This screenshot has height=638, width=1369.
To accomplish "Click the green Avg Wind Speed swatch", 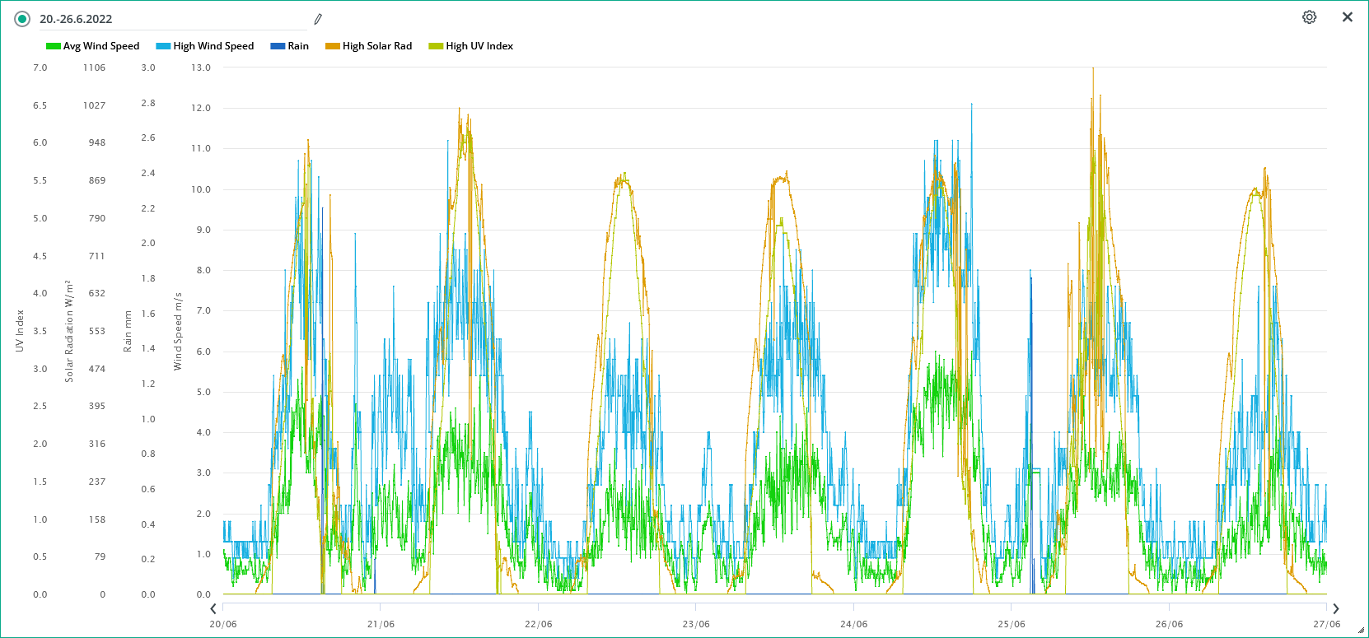I will (x=54, y=46).
